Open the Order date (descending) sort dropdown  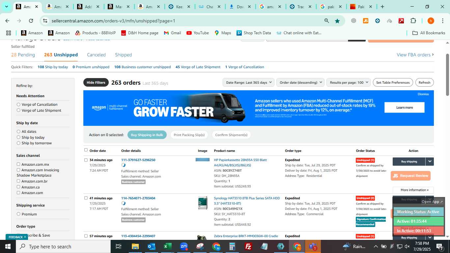[x=300, y=82]
